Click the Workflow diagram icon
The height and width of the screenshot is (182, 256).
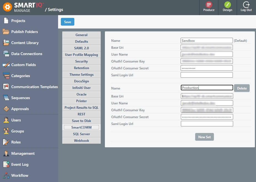point(6,175)
